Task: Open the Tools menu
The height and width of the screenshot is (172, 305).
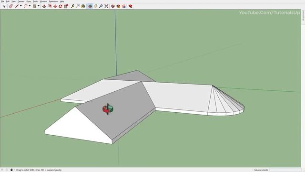Action: point(35,1)
